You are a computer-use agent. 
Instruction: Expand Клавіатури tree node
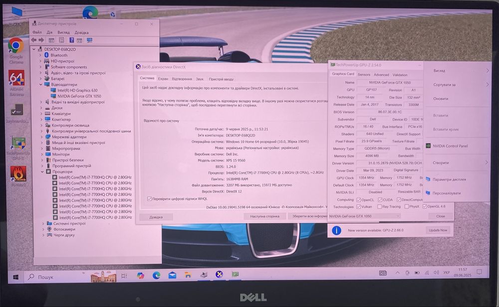click(41, 114)
